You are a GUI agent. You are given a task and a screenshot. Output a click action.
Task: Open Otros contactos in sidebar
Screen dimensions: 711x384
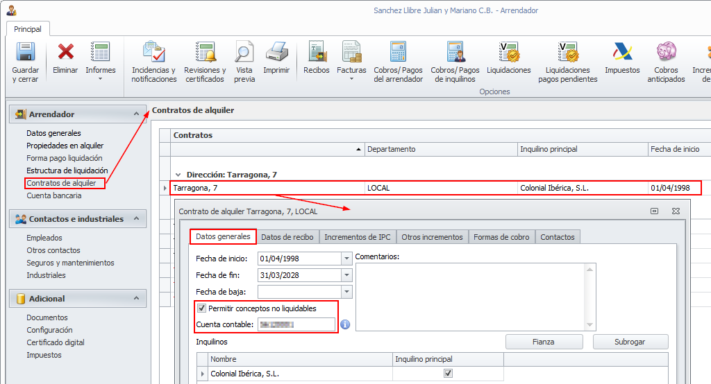(53, 250)
